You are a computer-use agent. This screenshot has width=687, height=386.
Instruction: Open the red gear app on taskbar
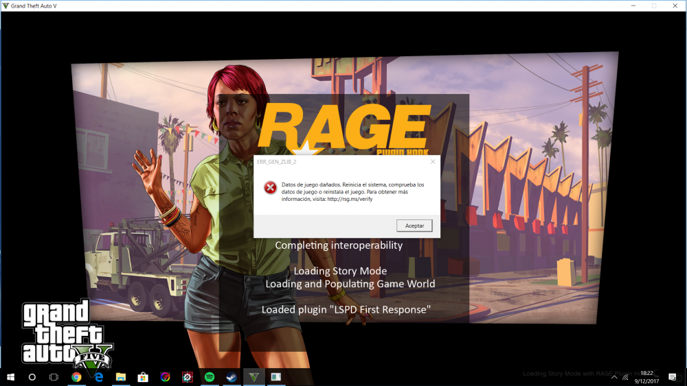click(187, 377)
